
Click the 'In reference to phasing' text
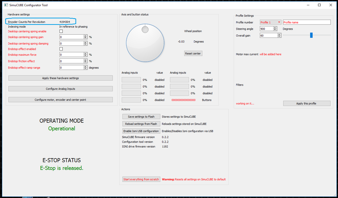(x=74, y=27)
